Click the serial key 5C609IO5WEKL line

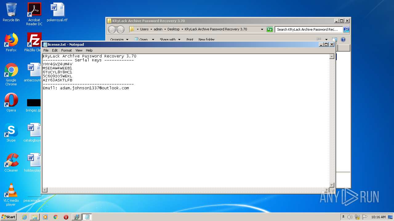[x=58, y=76]
